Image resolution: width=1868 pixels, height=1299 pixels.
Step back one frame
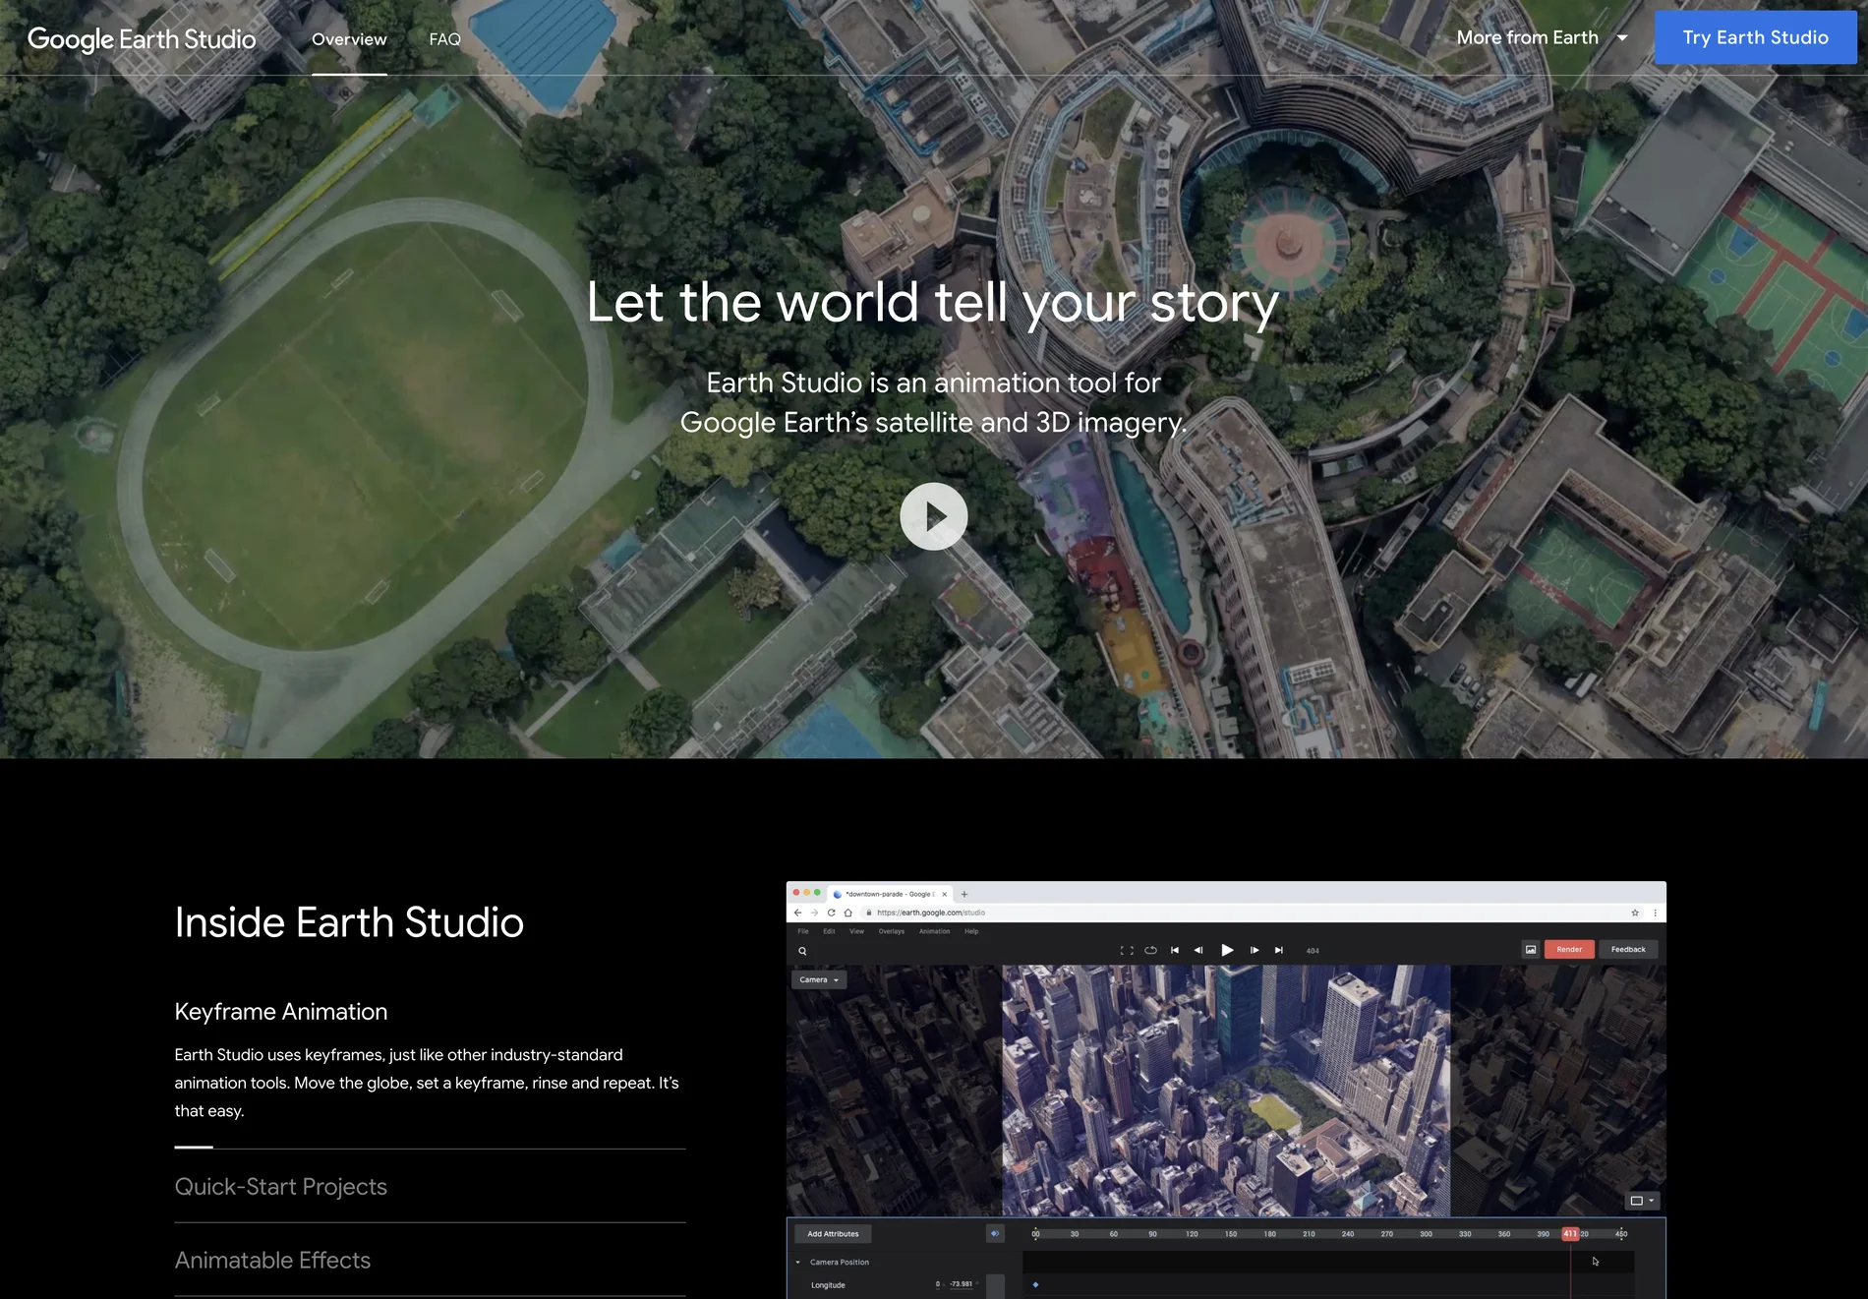[1198, 950]
